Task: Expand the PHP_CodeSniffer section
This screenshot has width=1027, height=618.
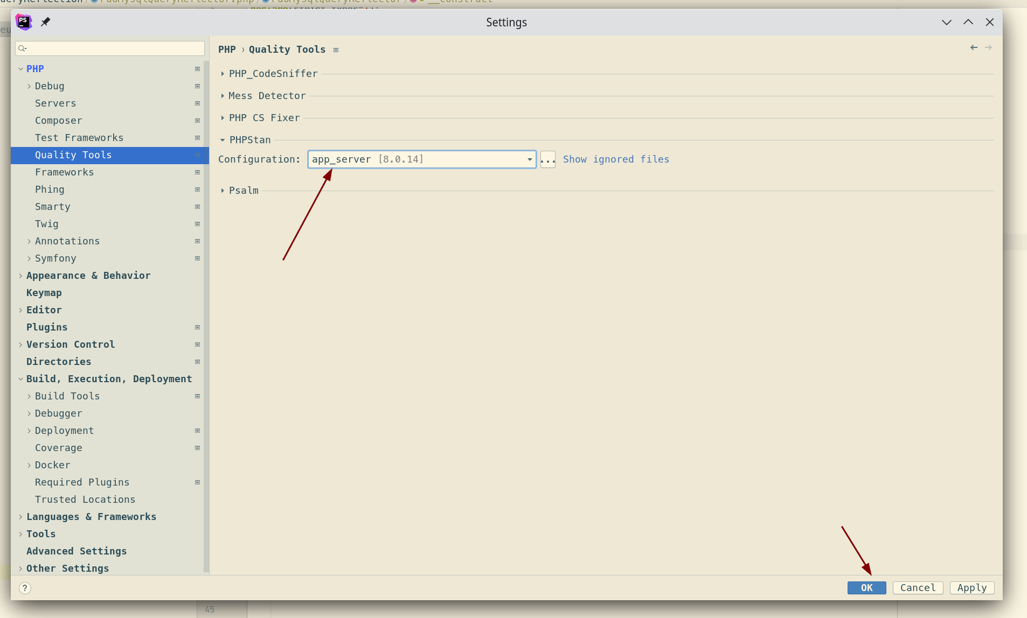Action: click(x=223, y=74)
